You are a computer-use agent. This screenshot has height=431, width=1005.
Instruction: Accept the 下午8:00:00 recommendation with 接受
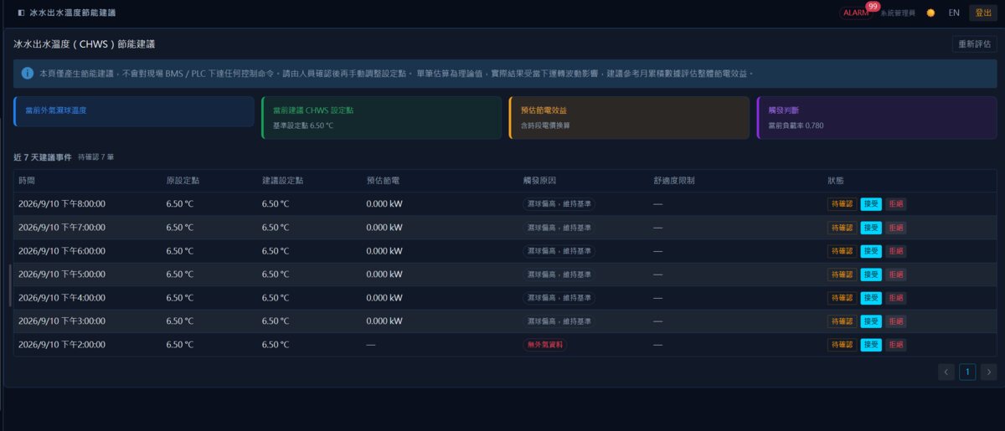[871, 204]
